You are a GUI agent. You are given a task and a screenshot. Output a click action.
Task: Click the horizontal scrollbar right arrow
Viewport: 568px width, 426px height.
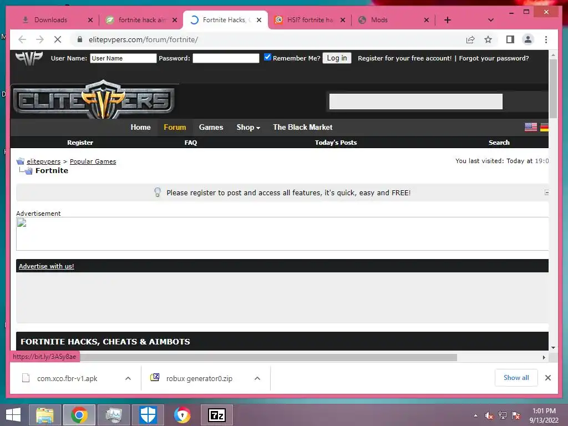click(x=544, y=358)
